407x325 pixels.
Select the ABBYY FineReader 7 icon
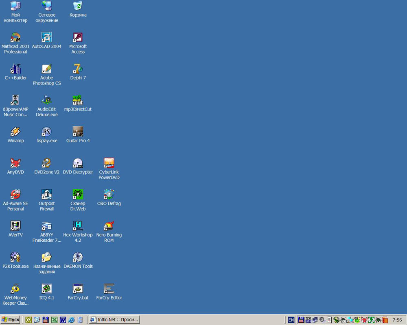(x=47, y=232)
